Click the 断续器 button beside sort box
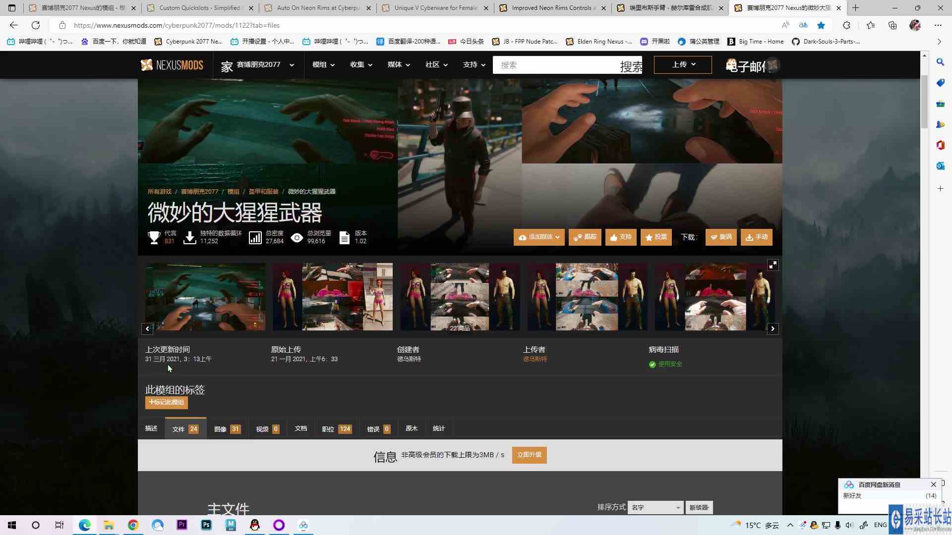Screen dimensions: 952x535 [699, 508]
